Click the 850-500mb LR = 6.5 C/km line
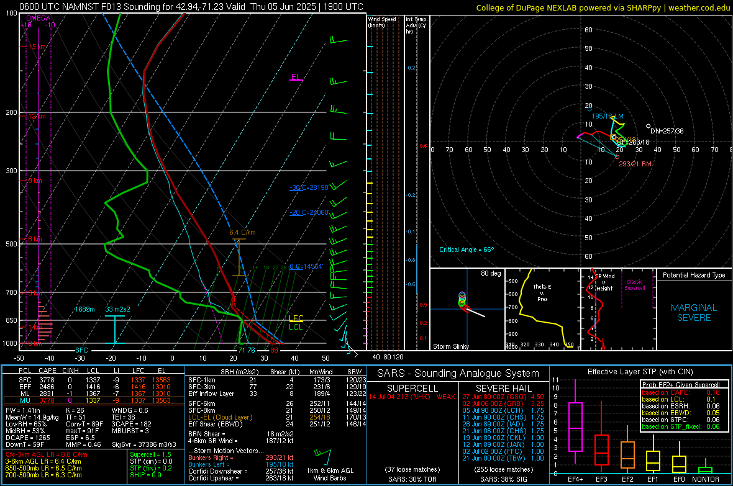The width and height of the screenshot is (733, 486). pos(43,468)
